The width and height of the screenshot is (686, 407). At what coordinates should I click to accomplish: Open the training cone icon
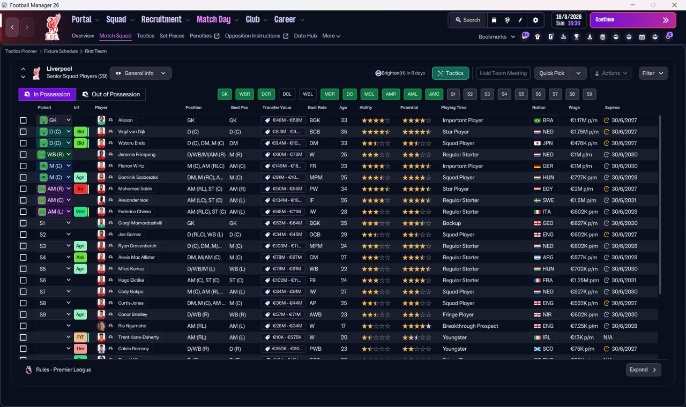590,37
